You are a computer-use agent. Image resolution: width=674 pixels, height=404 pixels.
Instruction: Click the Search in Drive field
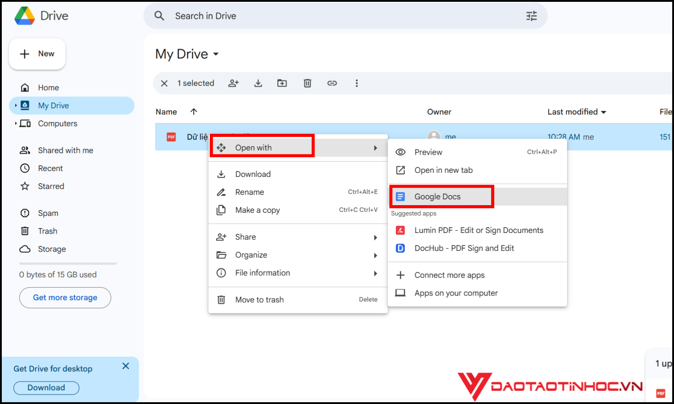(341, 16)
